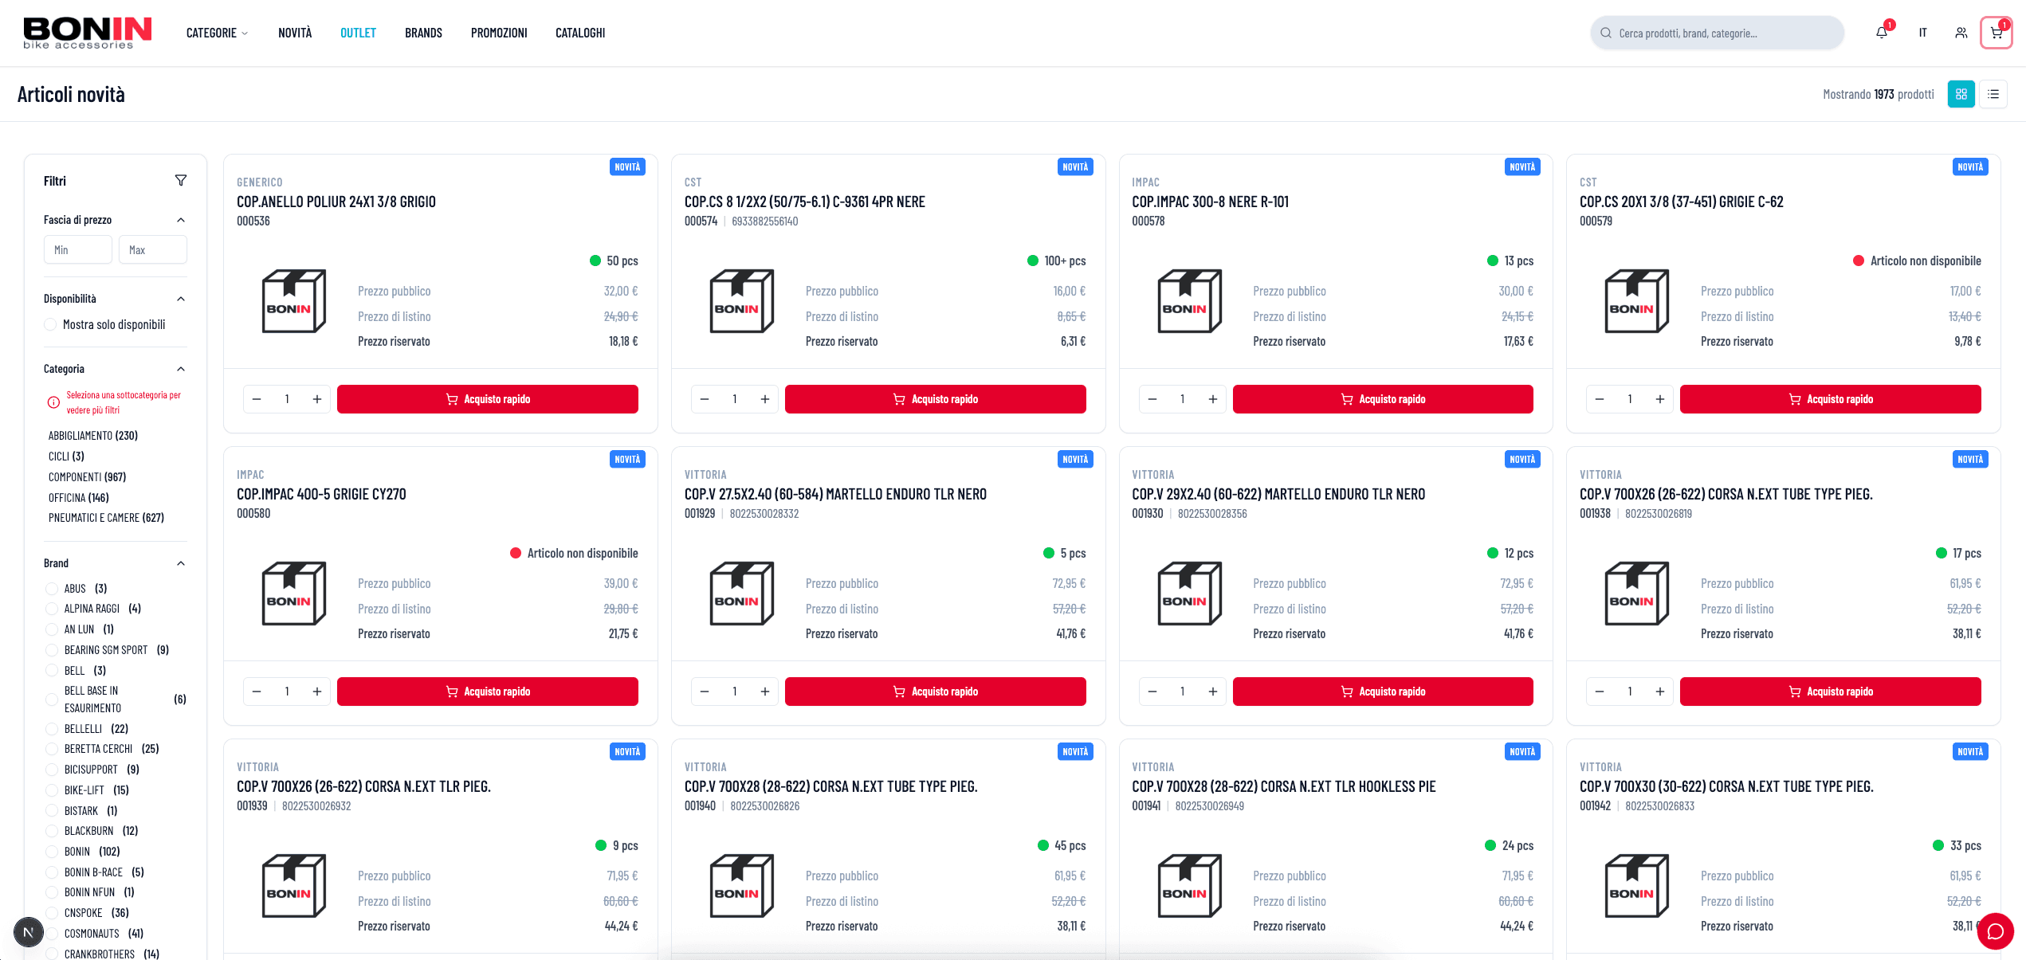The image size is (2026, 960).
Task: Open the BRANDS menu item
Action: 423,33
